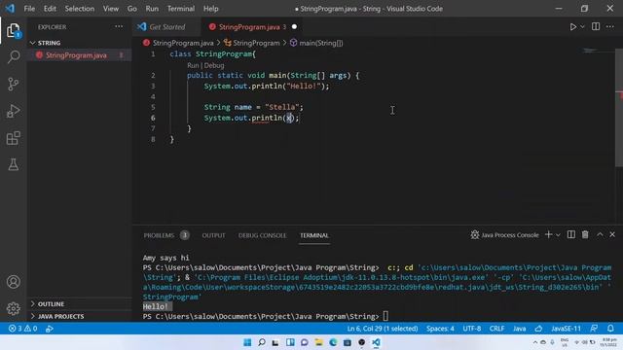623x350 pixels.
Task: Click StringProgram.java breadcrumb segment
Action: point(183,43)
